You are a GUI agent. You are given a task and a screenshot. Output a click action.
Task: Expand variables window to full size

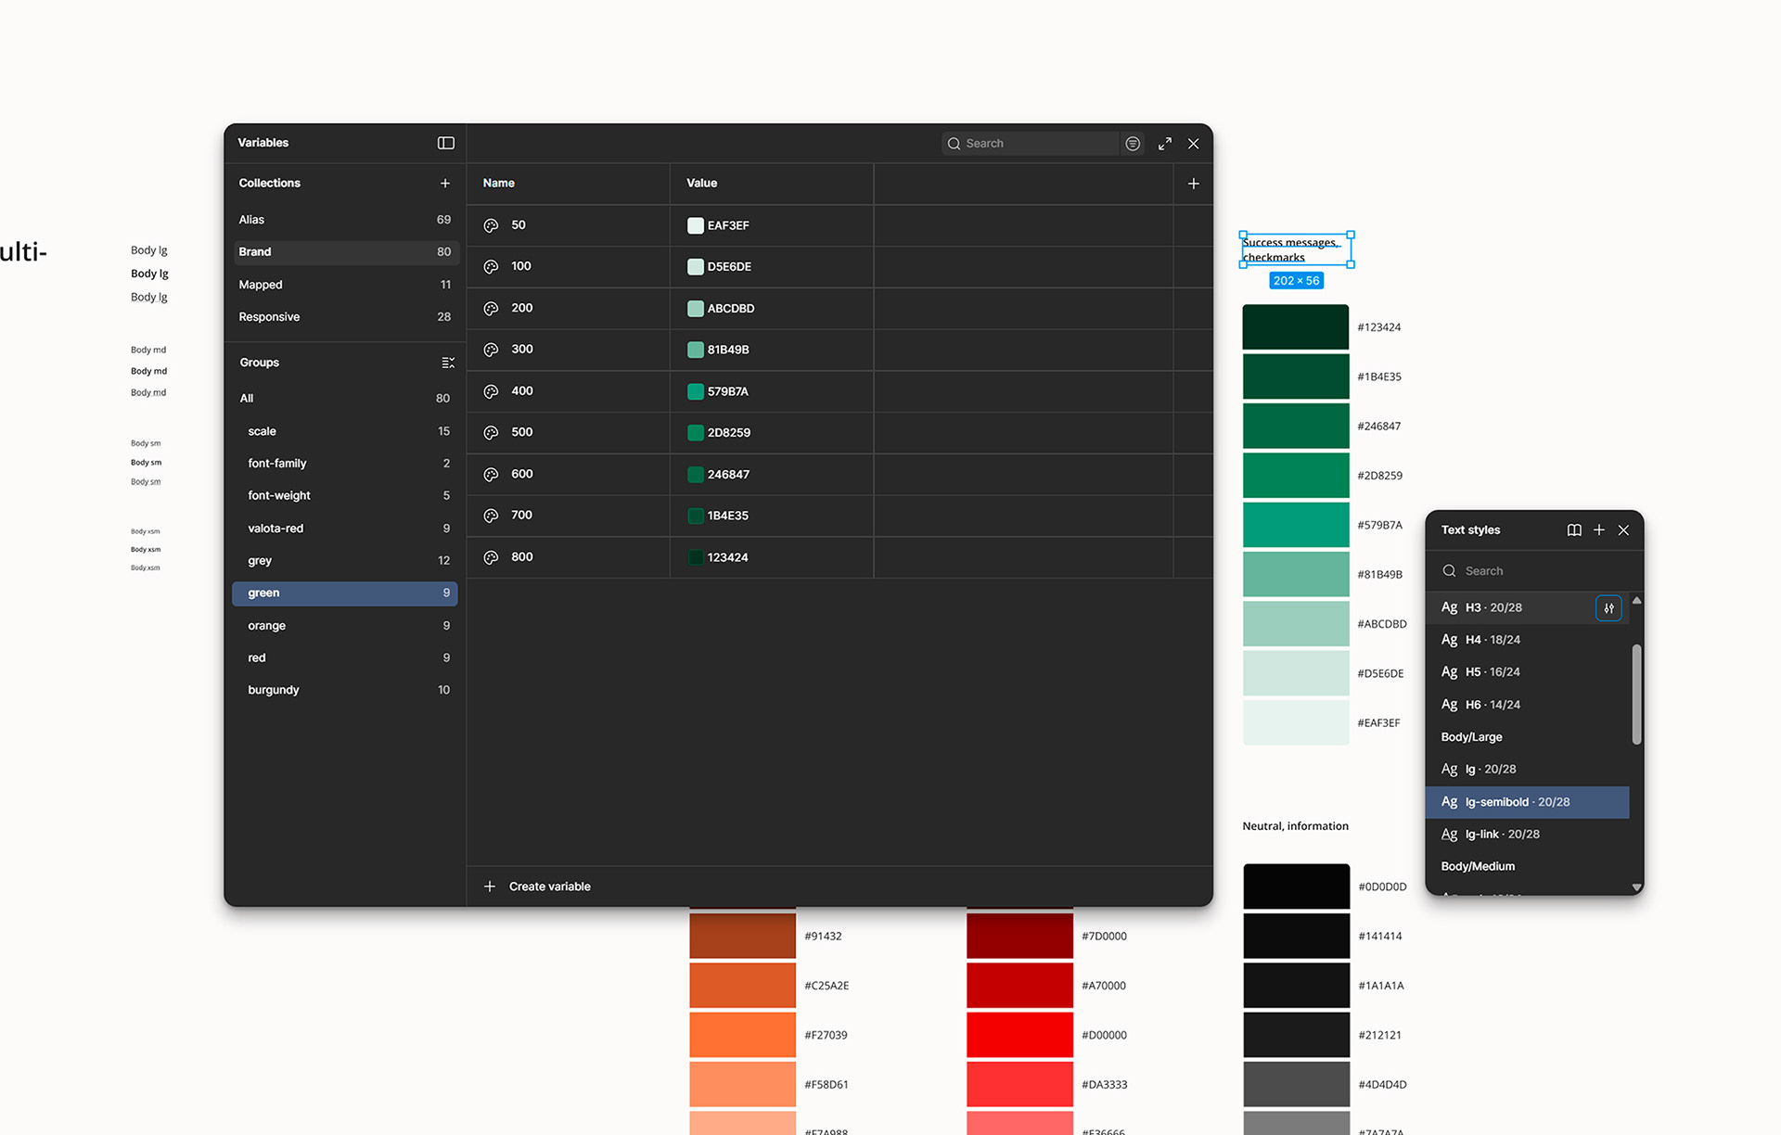(x=1165, y=144)
